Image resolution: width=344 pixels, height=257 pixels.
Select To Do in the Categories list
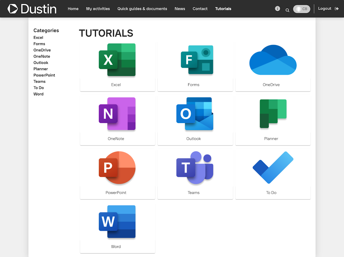tap(39, 88)
